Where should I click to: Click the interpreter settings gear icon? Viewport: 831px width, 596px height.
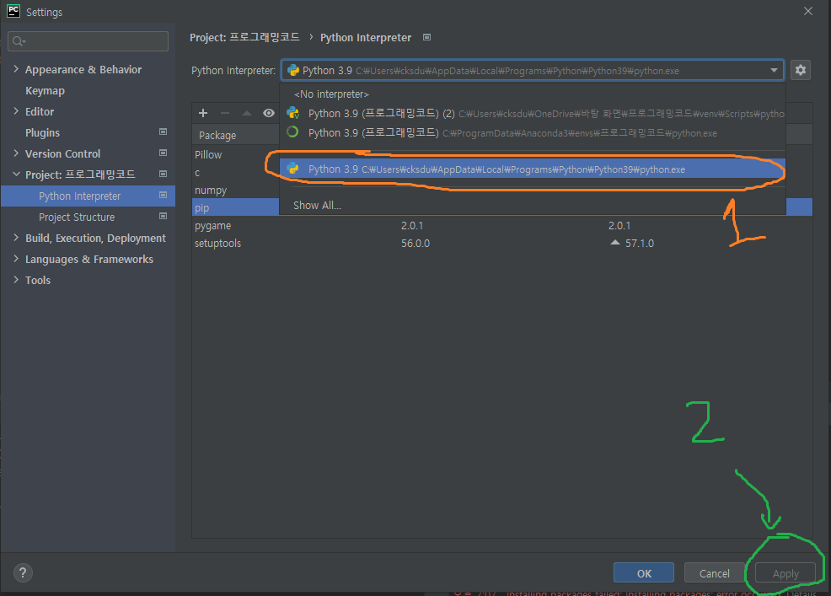[801, 70]
